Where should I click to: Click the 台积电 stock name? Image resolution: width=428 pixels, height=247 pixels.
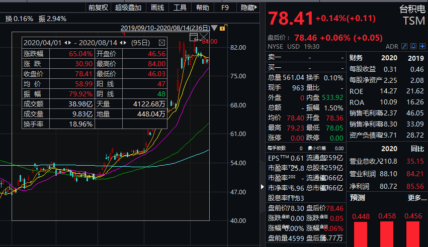pyautogui.click(x=412, y=9)
